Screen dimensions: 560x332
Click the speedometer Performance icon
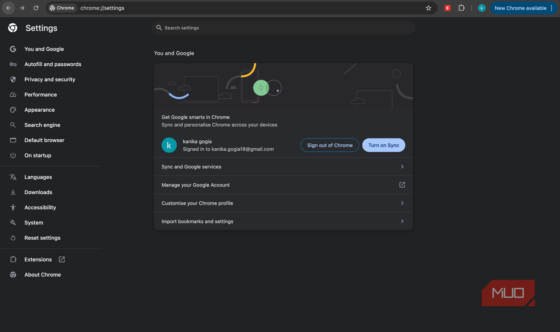[x=13, y=94]
